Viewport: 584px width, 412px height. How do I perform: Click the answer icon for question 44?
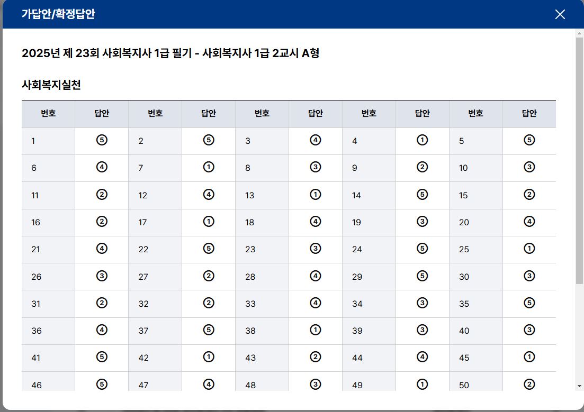point(422,357)
